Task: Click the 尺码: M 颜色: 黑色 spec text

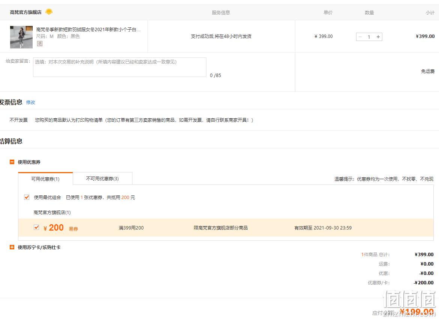Action: (x=58, y=36)
